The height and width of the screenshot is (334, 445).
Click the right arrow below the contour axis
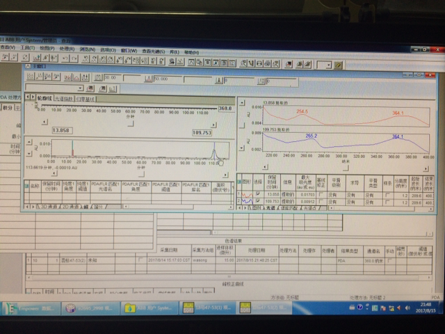[x=213, y=125]
